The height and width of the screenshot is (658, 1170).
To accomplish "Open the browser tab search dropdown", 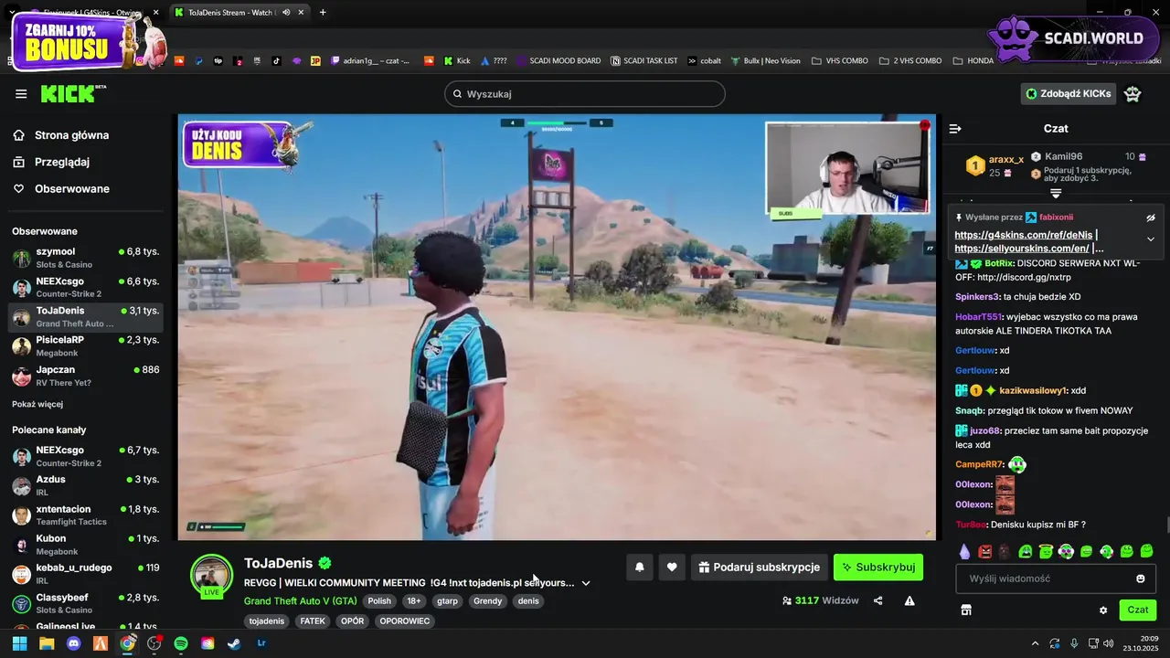I will coord(12,13).
